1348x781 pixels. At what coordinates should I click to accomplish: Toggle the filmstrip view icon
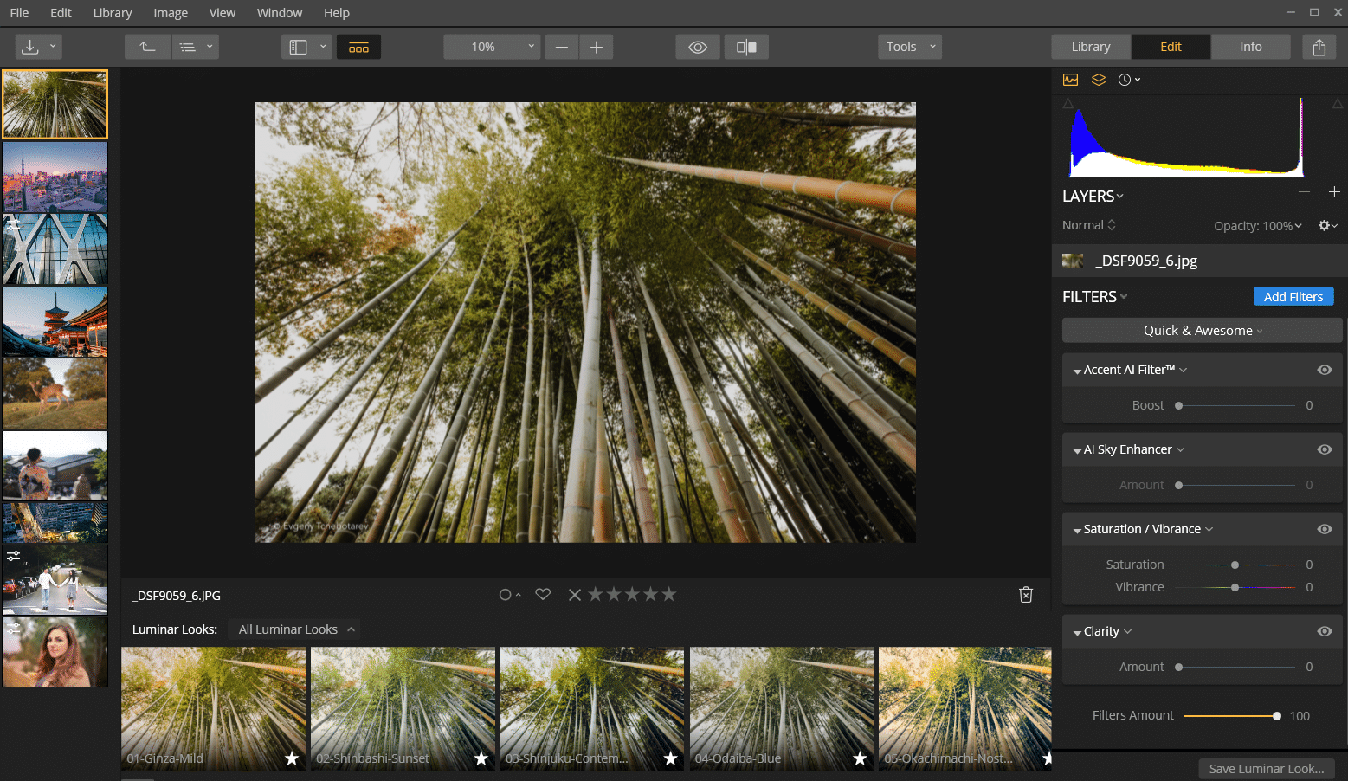point(358,47)
